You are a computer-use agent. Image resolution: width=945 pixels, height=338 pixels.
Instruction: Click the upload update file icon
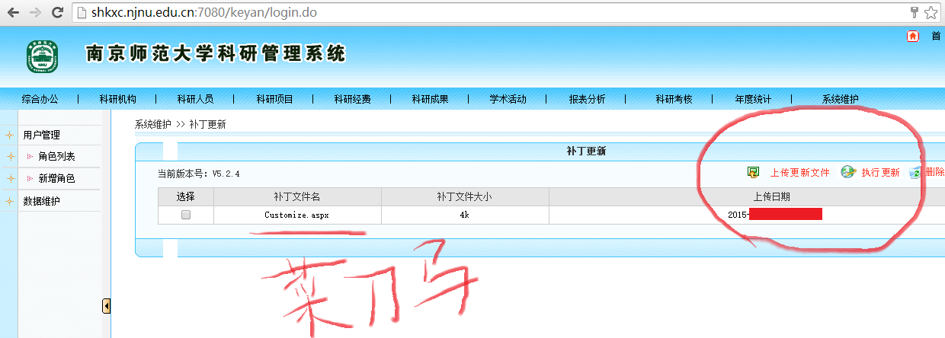click(754, 173)
